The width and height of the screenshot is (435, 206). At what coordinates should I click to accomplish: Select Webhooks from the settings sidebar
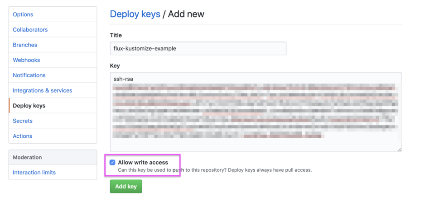(26, 60)
